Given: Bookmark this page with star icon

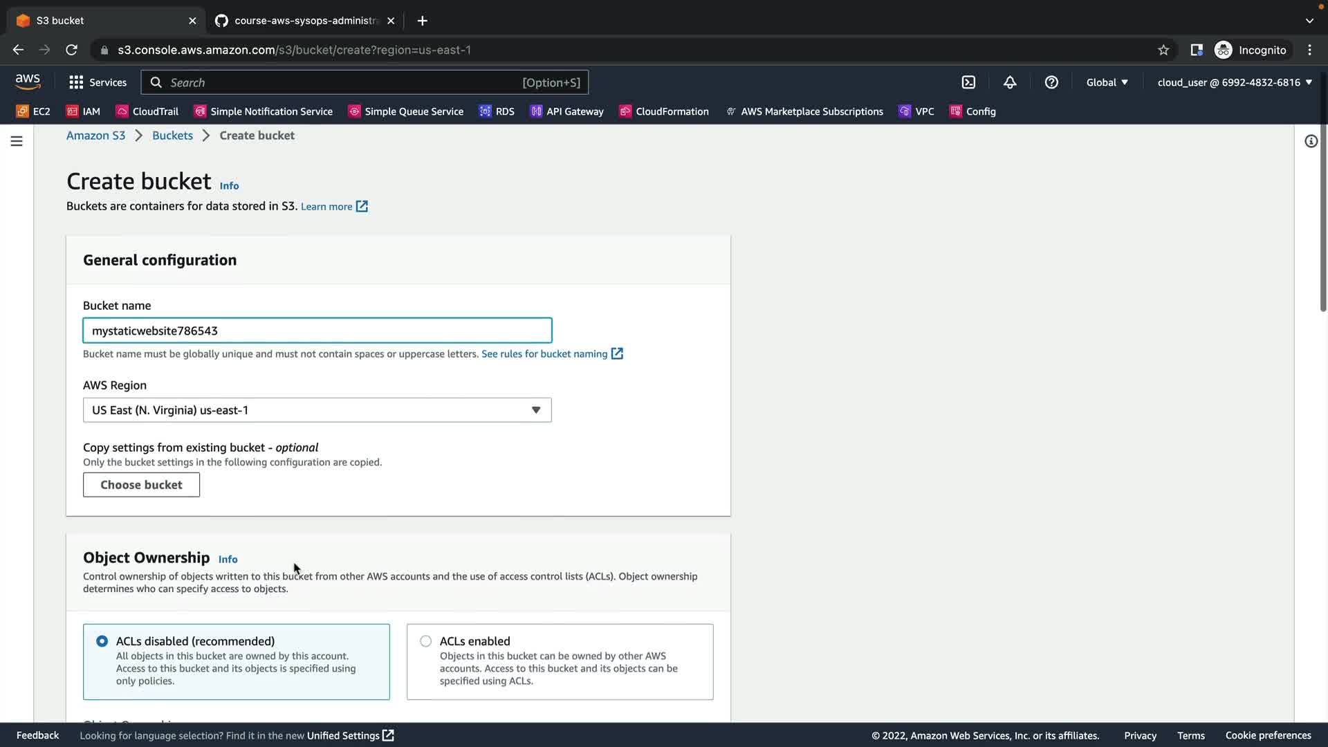Looking at the screenshot, I should (1163, 50).
